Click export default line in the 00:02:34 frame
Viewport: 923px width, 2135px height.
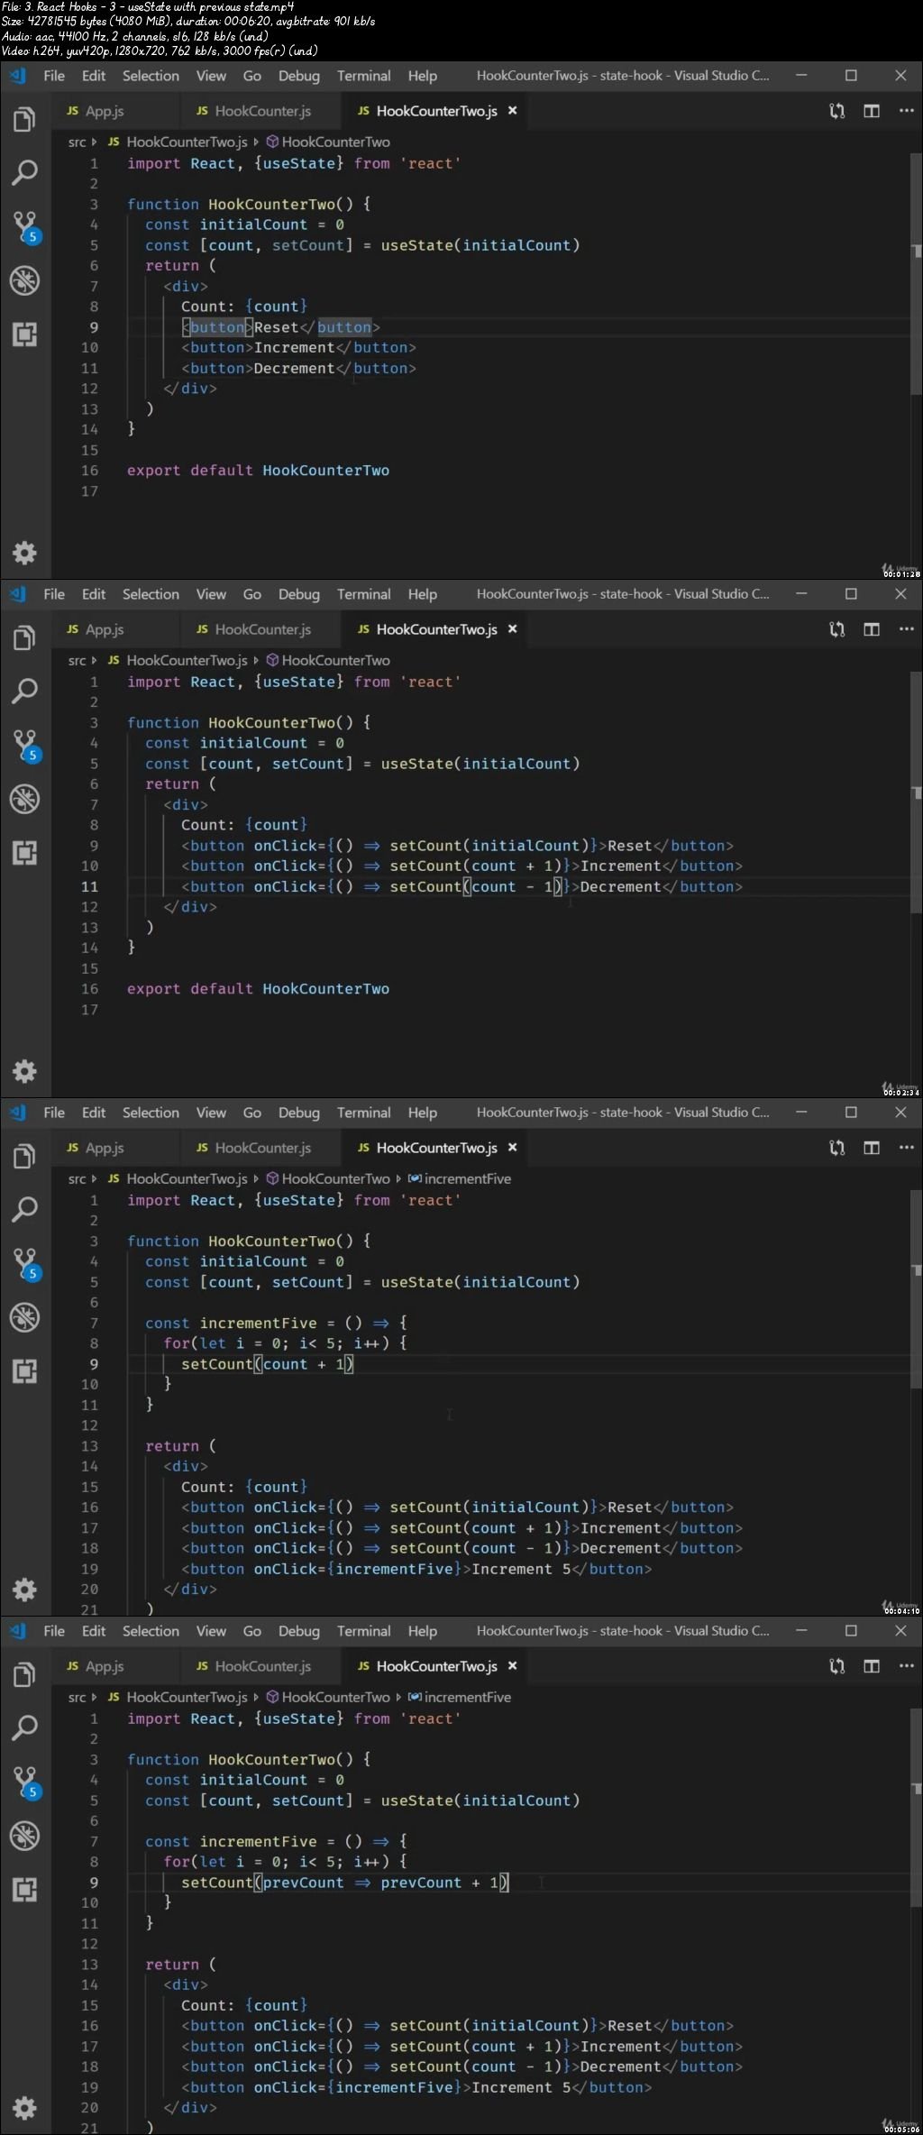[258, 989]
